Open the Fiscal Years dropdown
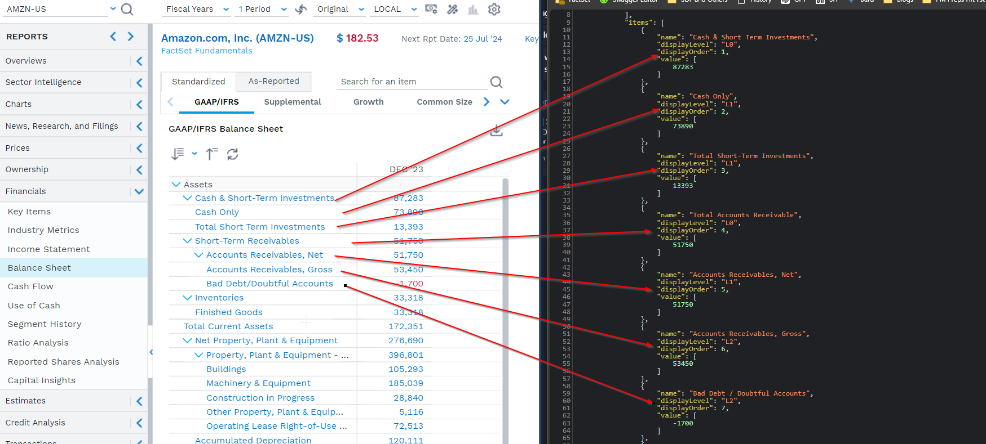The width and height of the screenshot is (986, 444). tap(226, 9)
